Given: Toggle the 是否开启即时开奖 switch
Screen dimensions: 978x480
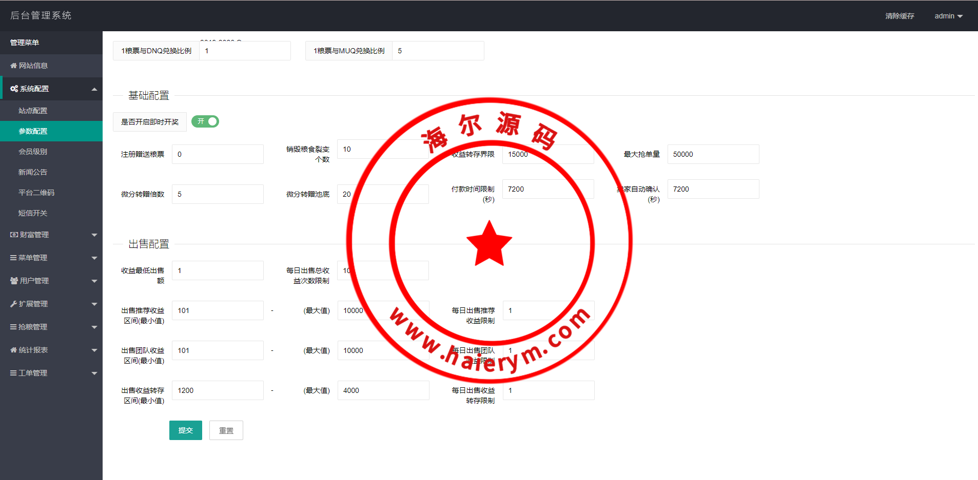Looking at the screenshot, I should point(205,121).
